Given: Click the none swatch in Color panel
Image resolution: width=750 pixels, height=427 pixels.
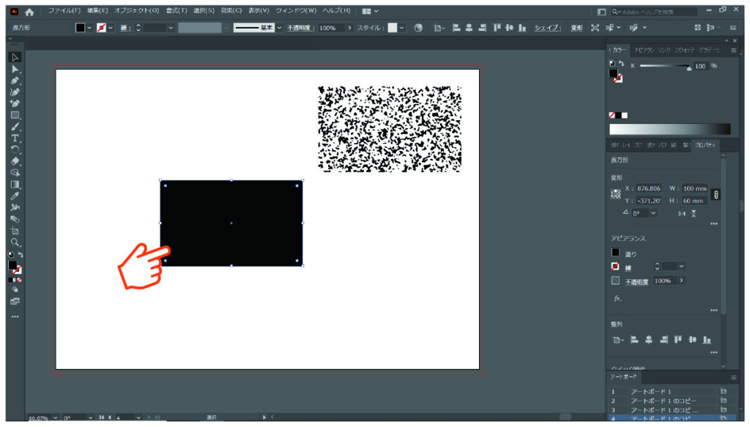Looking at the screenshot, I should pyautogui.click(x=612, y=115).
